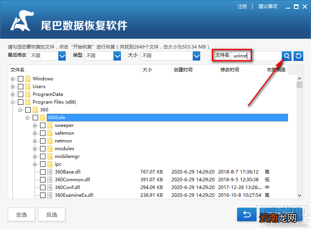Open the 大小 filter dropdown arrow
Screen dimensions: 311x229
click(x=196, y=56)
